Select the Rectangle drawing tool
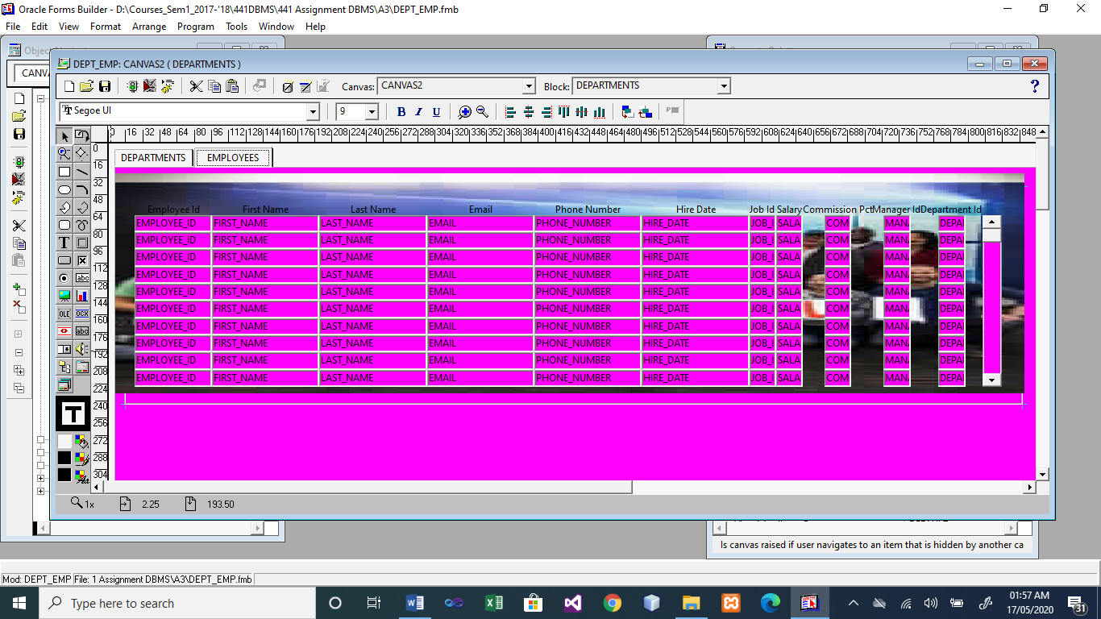1101x619 pixels. click(x=64, y=171)
